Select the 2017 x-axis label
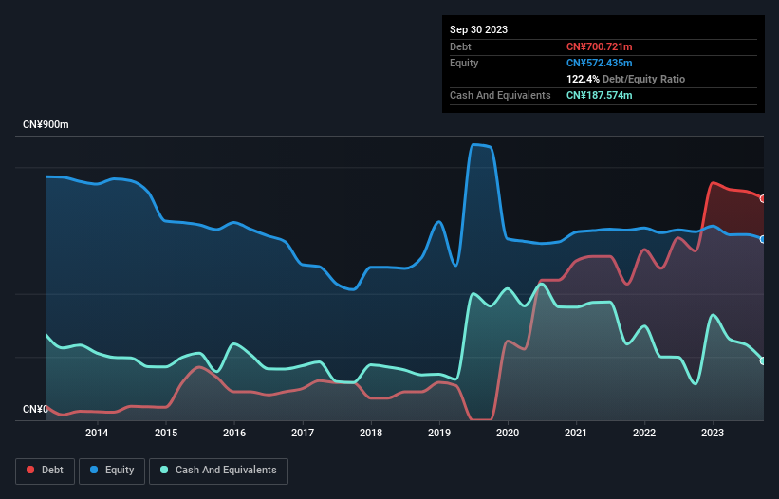The height and width of the screenshot is (499, 779). click(x=303, y=433)
